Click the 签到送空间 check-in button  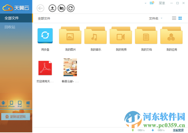pyautogui.click(x=16, y=117)
